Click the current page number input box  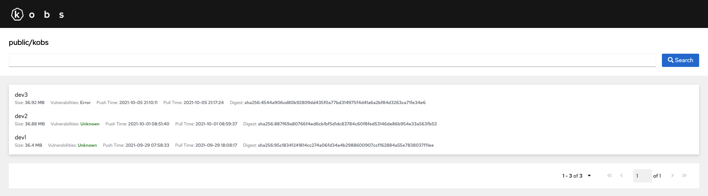[642, 176]
